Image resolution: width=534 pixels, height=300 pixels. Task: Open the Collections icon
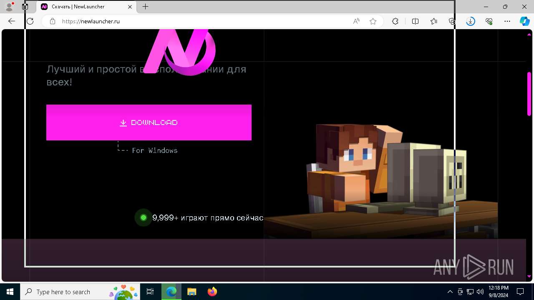[452, 21]
